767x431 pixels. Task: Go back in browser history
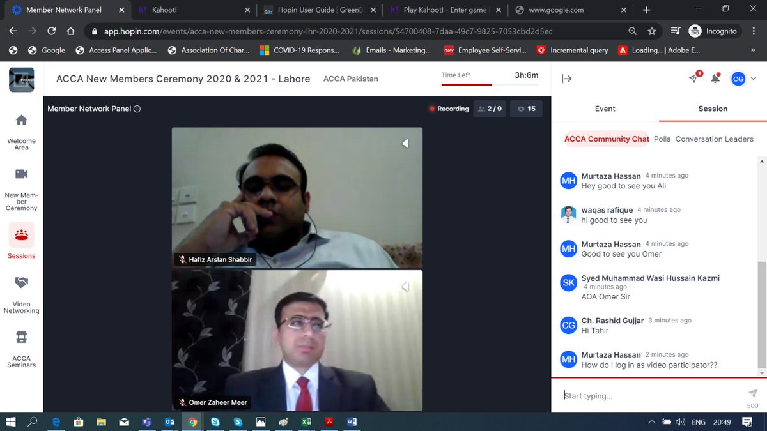[x=14, y=31]
